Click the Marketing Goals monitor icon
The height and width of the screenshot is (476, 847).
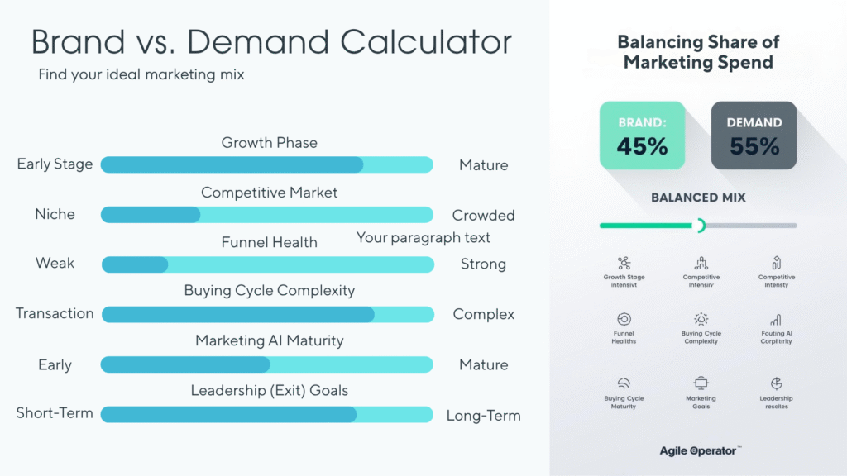click(x=701, y=383)
